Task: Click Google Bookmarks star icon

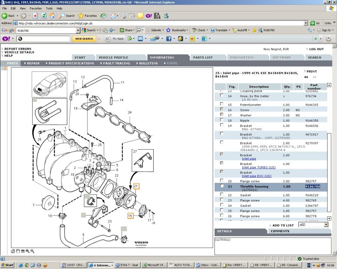Action: click(168, 30)
